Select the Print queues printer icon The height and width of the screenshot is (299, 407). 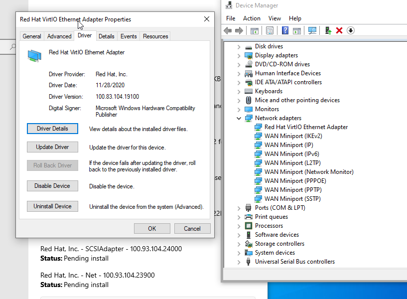249,217
